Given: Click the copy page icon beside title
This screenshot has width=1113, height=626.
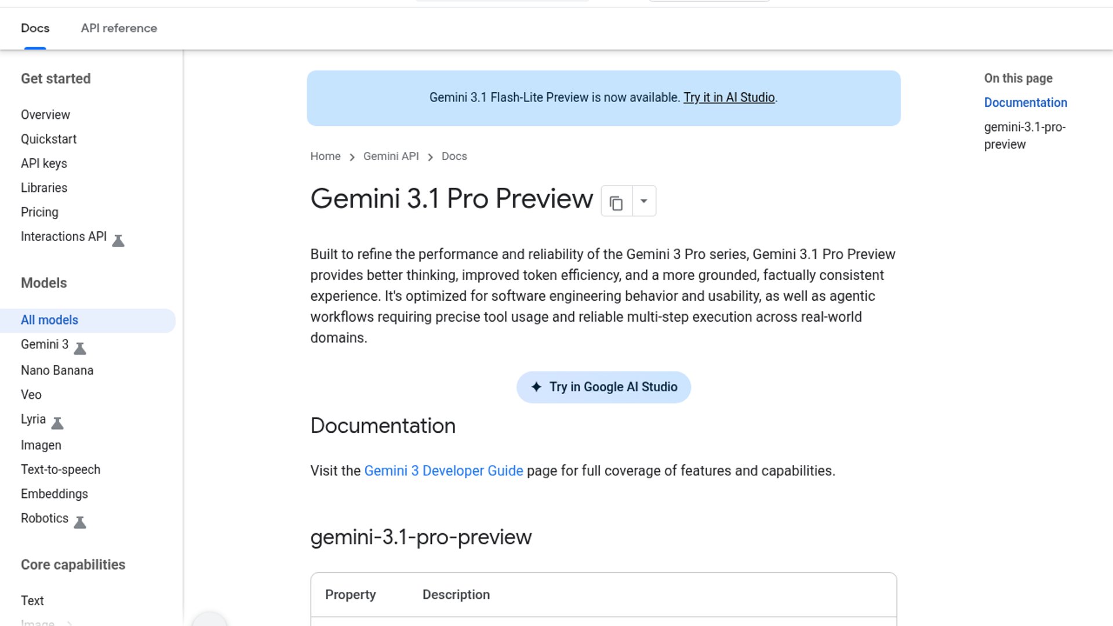Looking at the screenshot, I should [x=616, y=202].
